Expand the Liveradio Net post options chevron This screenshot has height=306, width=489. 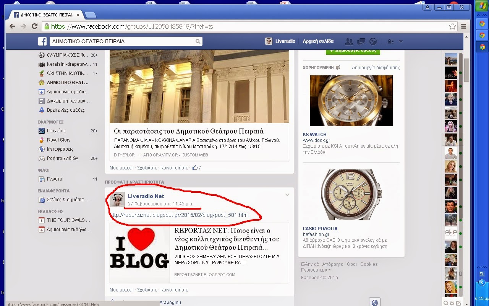[x=287, y=195]
